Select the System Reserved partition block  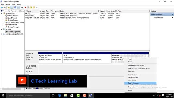point(50,58)
